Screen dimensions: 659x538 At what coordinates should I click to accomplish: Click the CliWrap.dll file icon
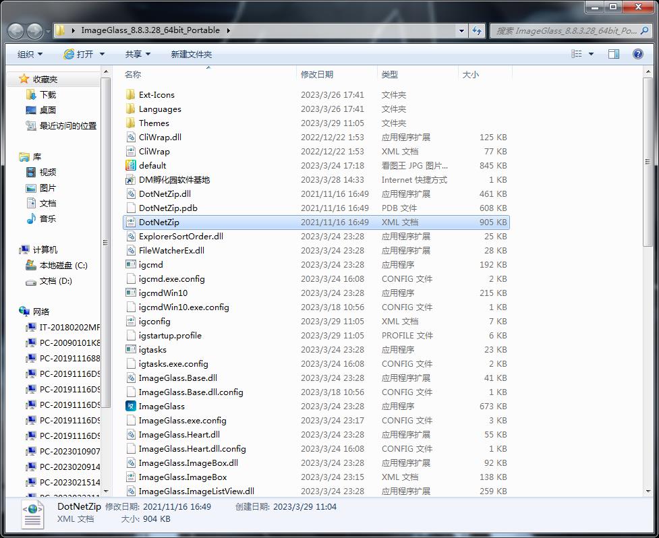pyautogui.click(x=131, y=138)
